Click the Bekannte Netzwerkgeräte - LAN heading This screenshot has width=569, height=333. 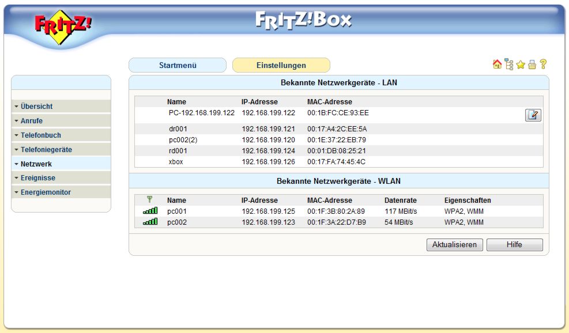click(x=339, y=83)
